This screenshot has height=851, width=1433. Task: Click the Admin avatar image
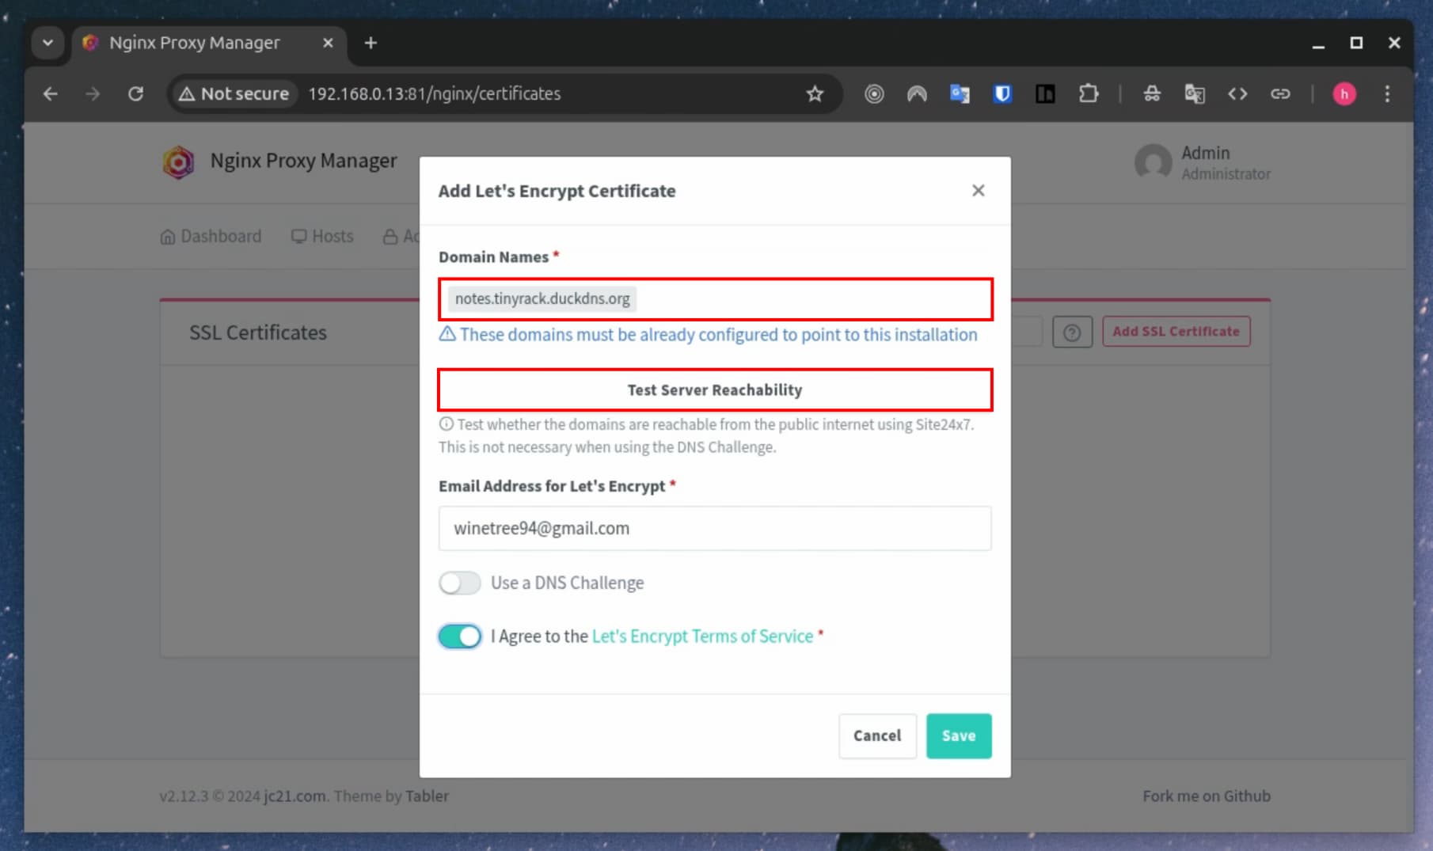(x=1153, y=162)
